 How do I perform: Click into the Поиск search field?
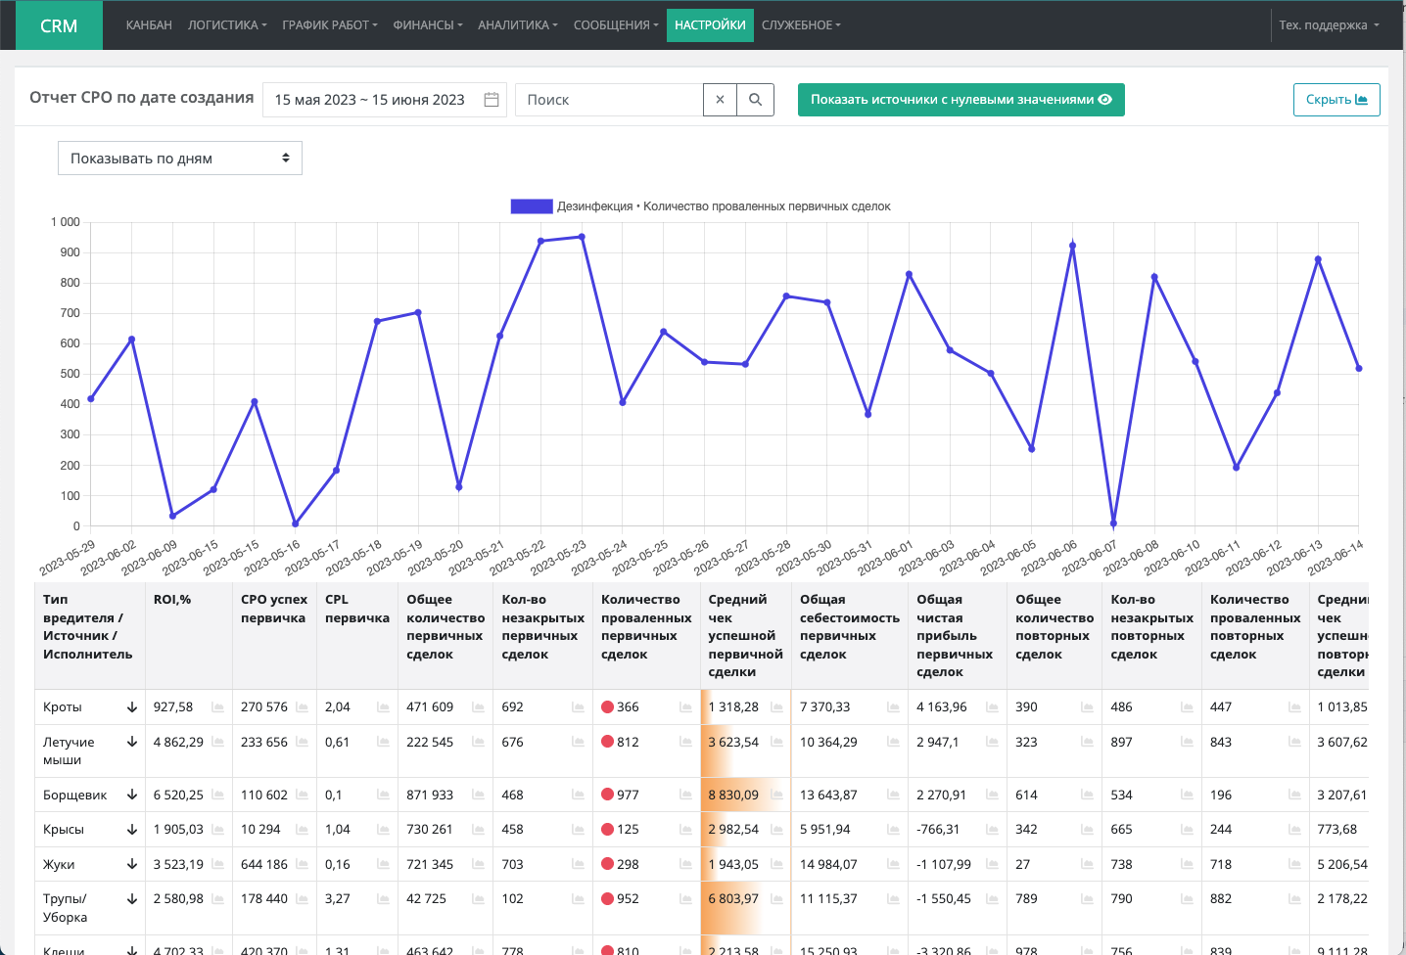point(609,100)
